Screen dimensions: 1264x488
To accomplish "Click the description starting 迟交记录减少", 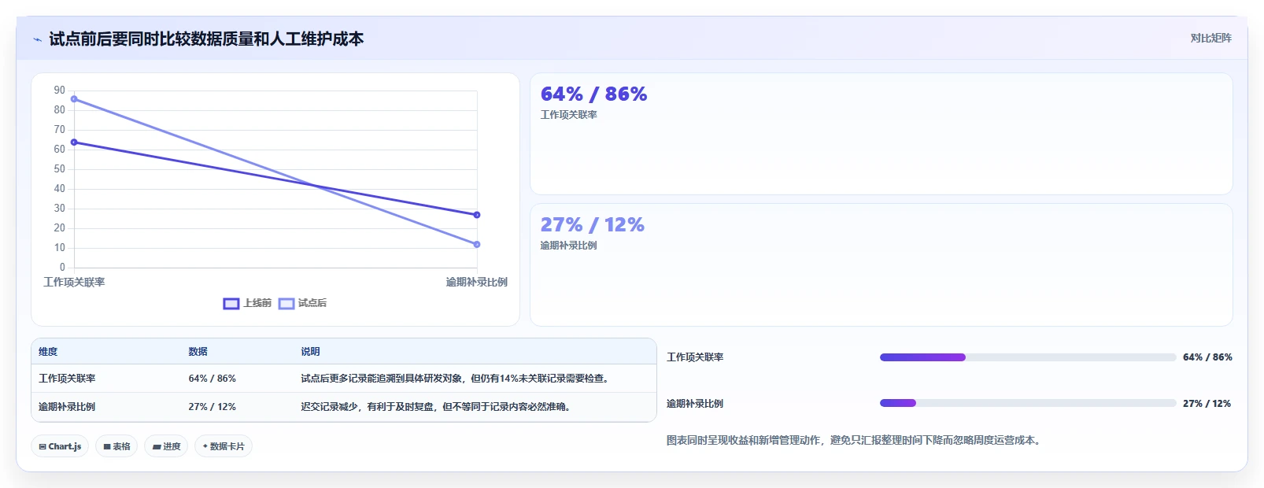I will pos(437,407).
